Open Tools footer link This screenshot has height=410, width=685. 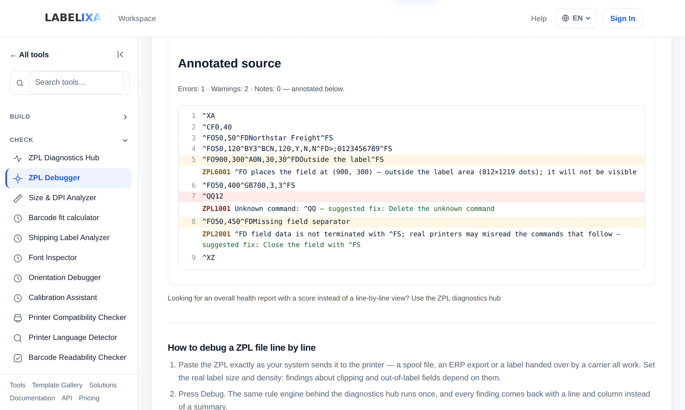click(18, 385)
